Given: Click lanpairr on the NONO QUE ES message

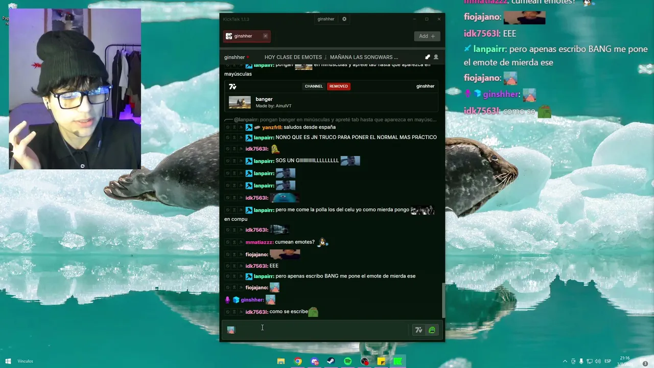Looking at the screenshot, I should (264, 137).
